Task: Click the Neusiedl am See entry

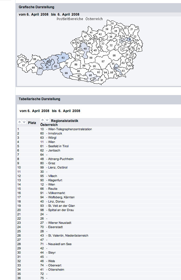Action: pos(60,244)
